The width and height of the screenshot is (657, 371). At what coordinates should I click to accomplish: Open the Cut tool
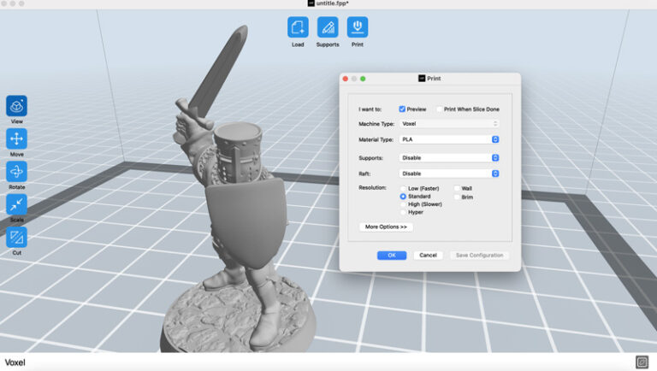point(16,237)
